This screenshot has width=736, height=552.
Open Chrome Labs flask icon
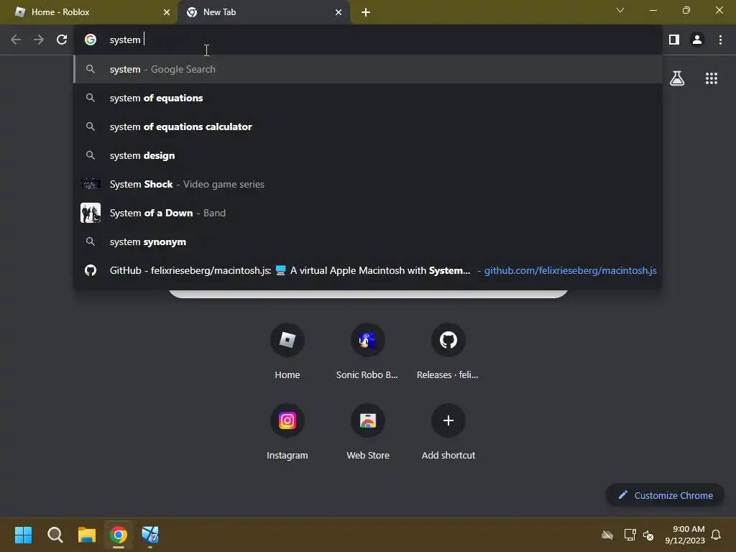click(x=677, y=78)
